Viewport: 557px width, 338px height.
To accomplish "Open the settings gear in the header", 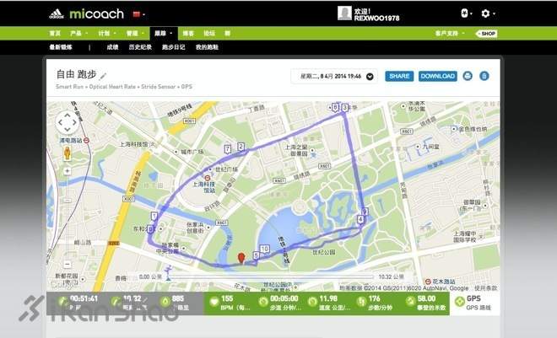I will pos(485,13).
